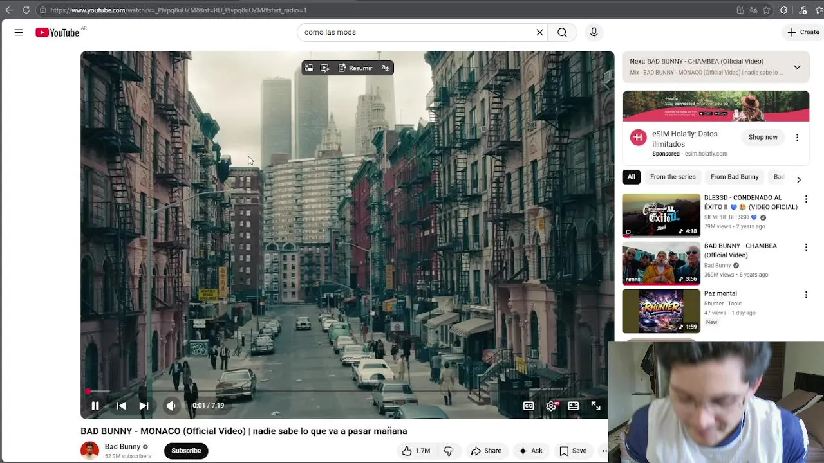
Task: Open the translate icon in address bar
Action: 753,10
